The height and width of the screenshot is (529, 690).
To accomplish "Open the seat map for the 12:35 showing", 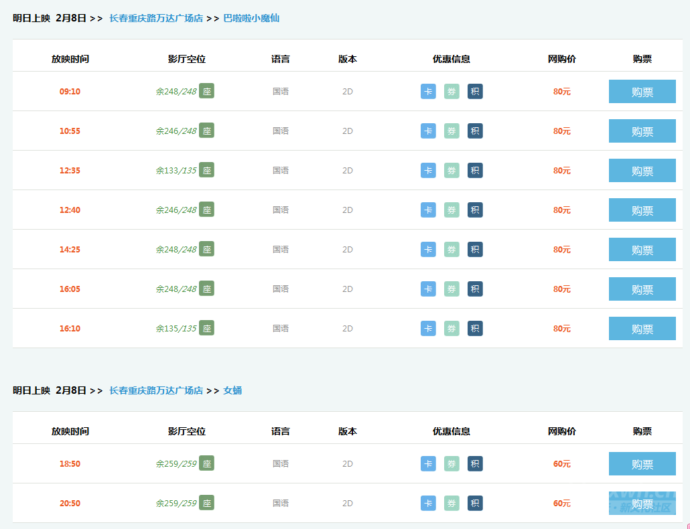I will [206, 170].
